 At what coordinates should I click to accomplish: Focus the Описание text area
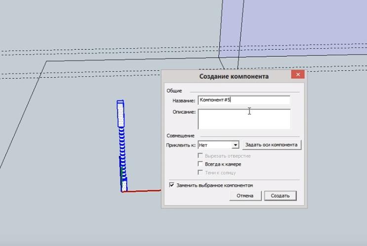[244, 119]
